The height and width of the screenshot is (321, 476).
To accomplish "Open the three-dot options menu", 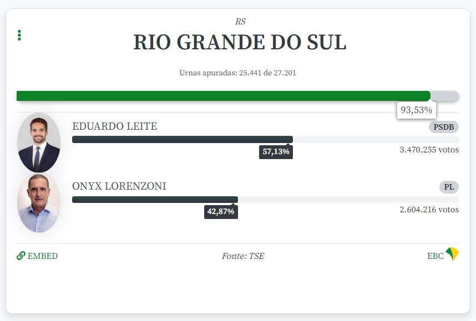I will tap(19, 35).
